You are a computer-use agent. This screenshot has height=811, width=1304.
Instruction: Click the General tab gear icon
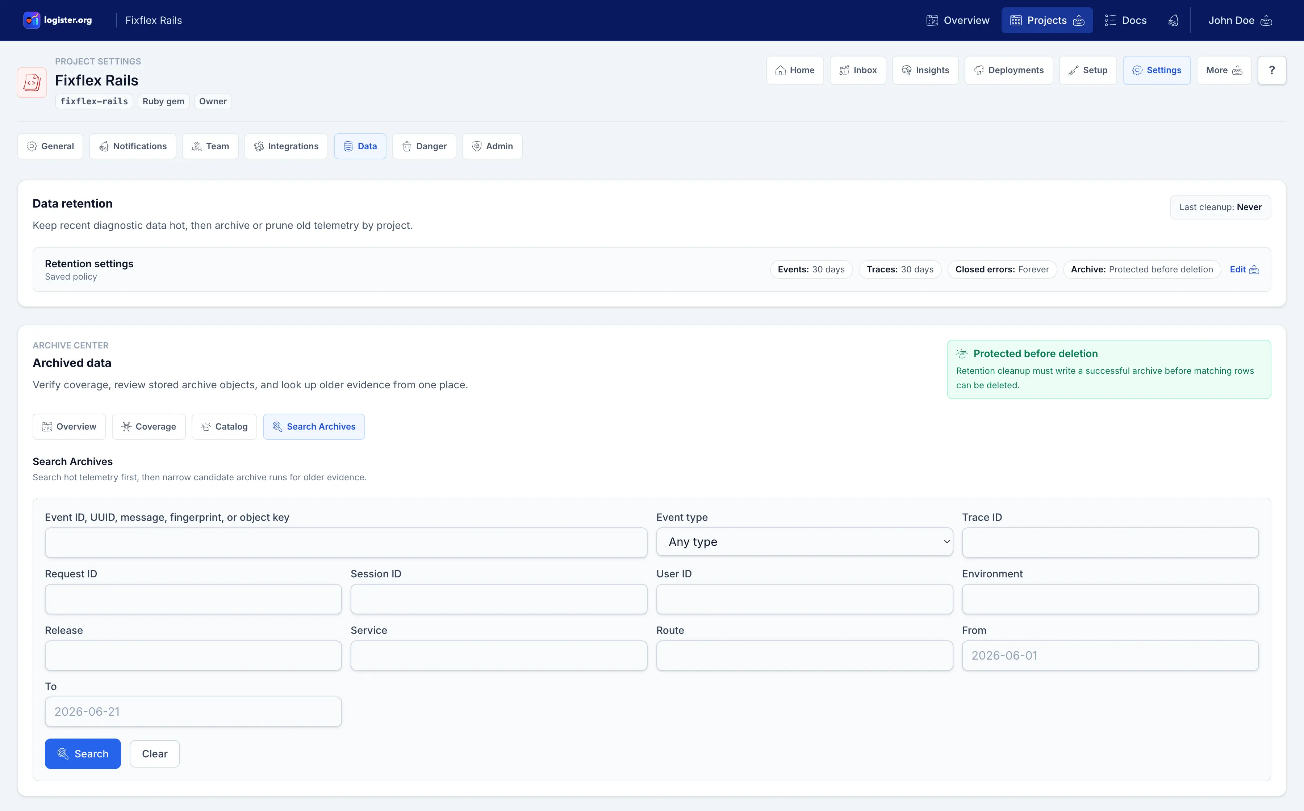pyautogui.click(x=32, y=146)
